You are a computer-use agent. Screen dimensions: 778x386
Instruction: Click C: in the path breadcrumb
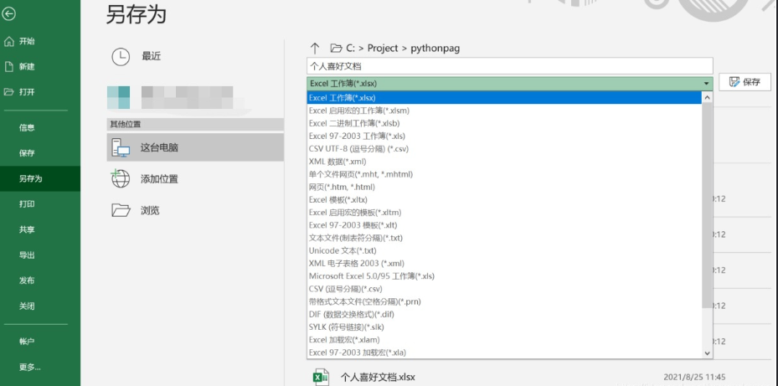pos(350,48)
